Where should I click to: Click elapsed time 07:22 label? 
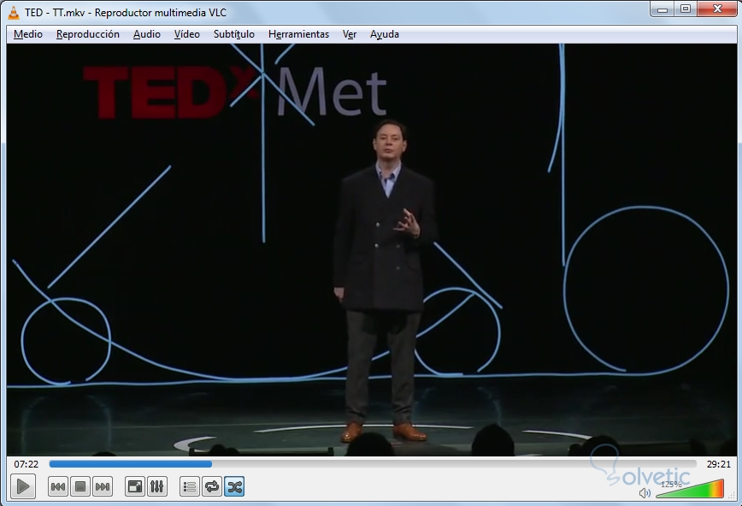click(26, 464)
